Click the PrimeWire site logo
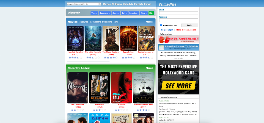This screenshot has width=264, height=123. (x=167, y=4)
